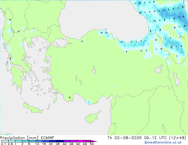Click the legend label '35'
Screen dimensions: 188x145
(71, 144)
